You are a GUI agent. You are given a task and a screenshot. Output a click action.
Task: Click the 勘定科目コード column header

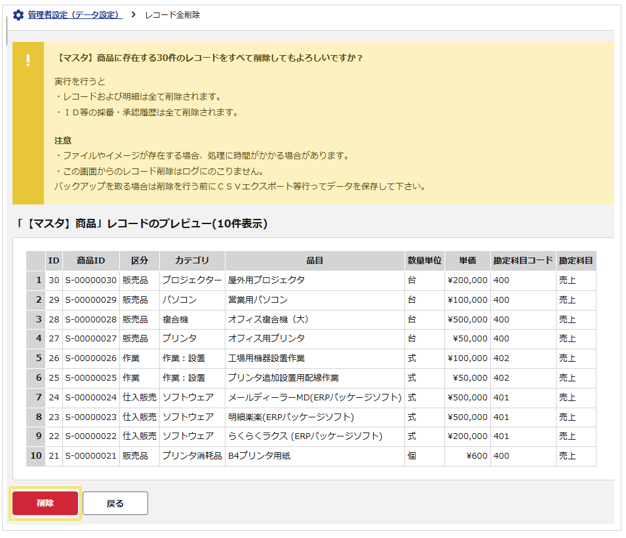coord(523,261)
